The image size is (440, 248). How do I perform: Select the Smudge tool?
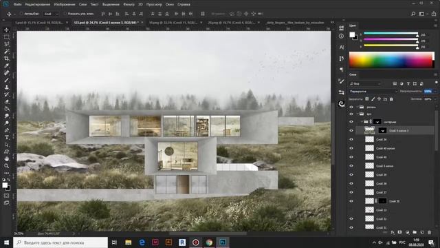(6, 116)
